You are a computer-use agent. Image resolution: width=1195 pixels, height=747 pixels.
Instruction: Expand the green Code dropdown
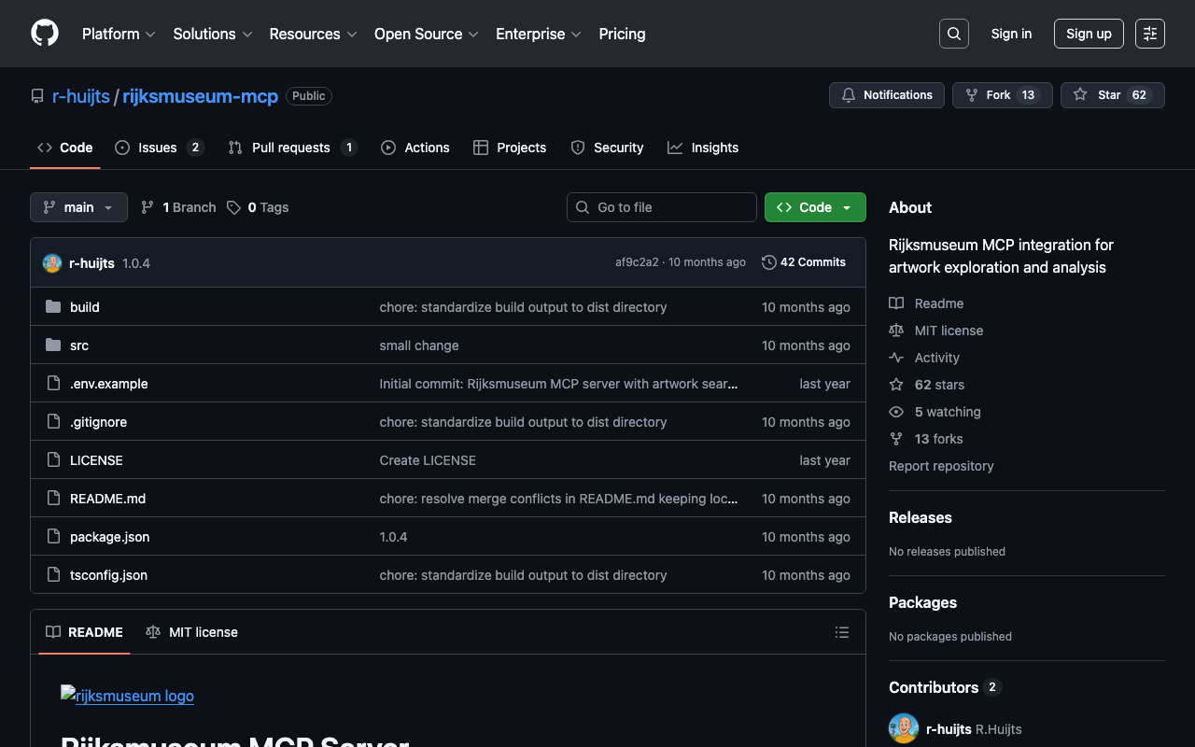(x=815, y=207)
